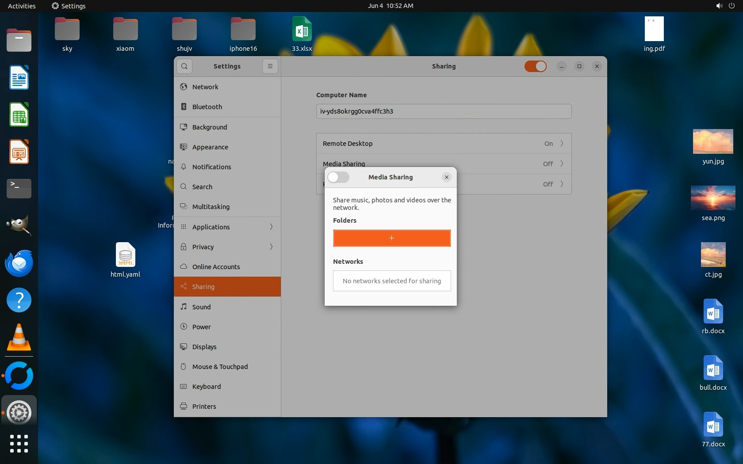This screenshot has height=464, width=743.
Task: Open the Help icon in dock
Action: pyautogui.click(x=19, y=300)
